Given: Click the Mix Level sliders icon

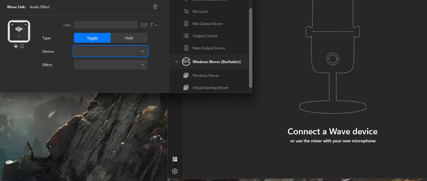Looking at the screenshot, I should (x=186, y=11).
